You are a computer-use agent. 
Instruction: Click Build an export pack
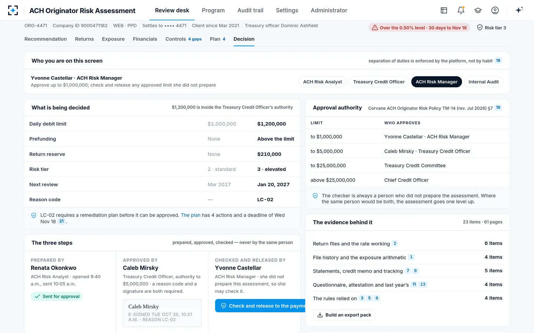click(344, 315)
